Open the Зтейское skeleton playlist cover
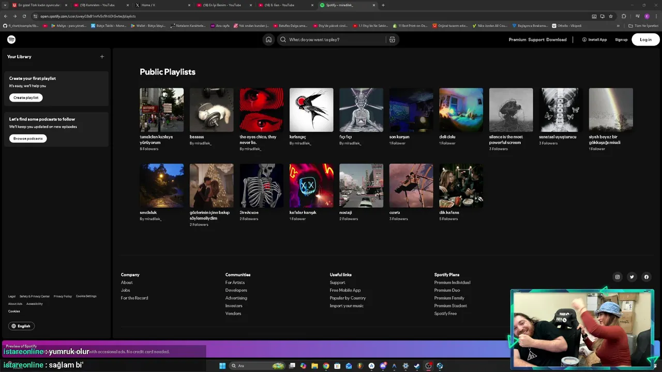Image resolution: width=662 pixels, height=372 pixels. (261, 185)
